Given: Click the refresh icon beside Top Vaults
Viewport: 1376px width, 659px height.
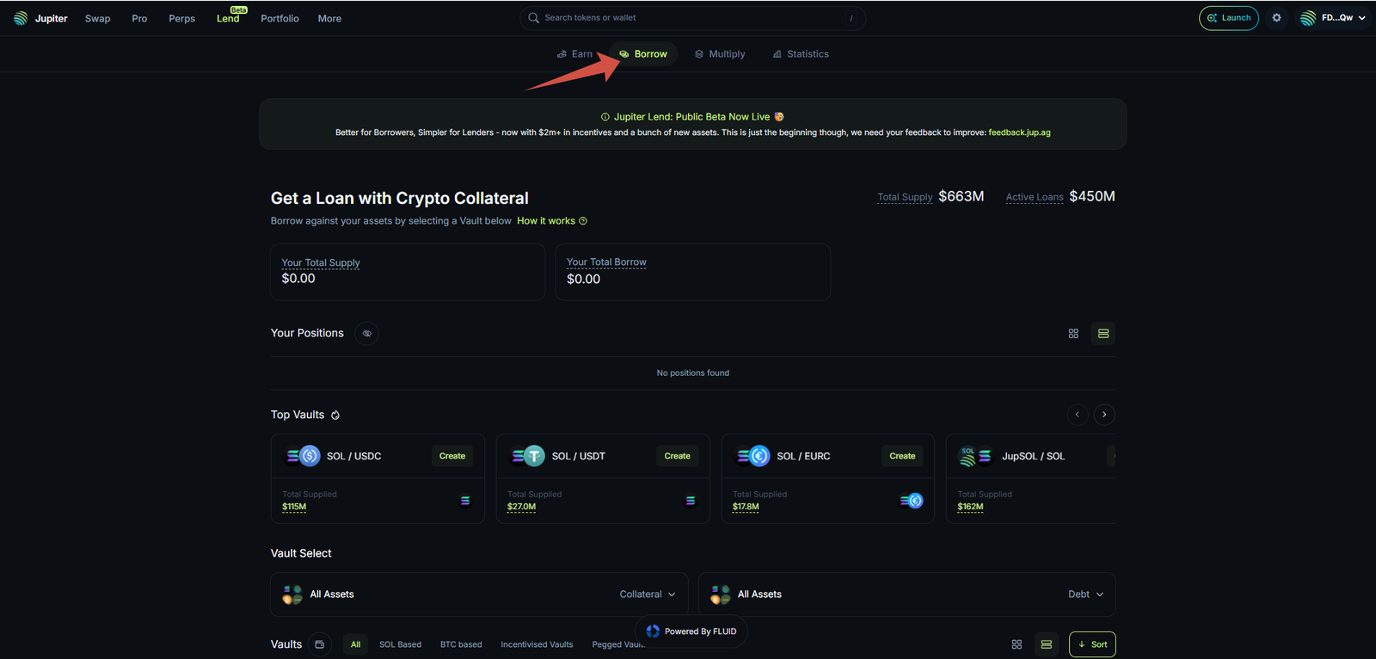Looking at the screenshot, I should [335, 416].
